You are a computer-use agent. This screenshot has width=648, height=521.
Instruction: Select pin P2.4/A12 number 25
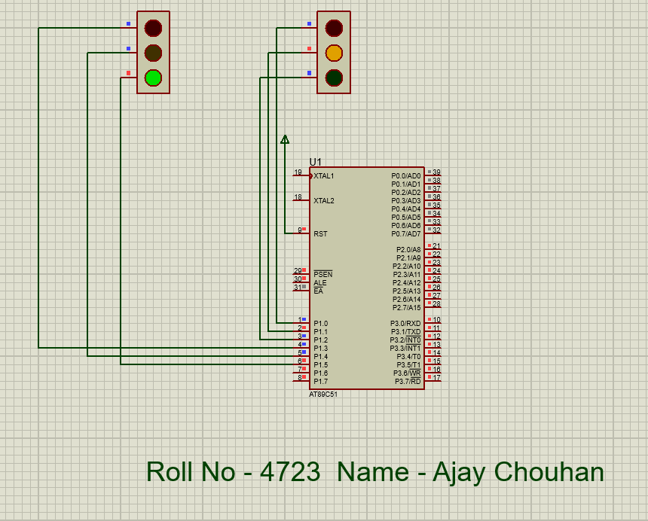pos(433,282)
